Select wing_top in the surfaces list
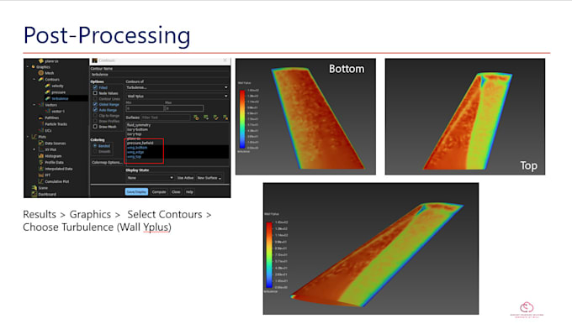Image resolution: width=572 pixels, height=324 pixels. tap(134, 156)
